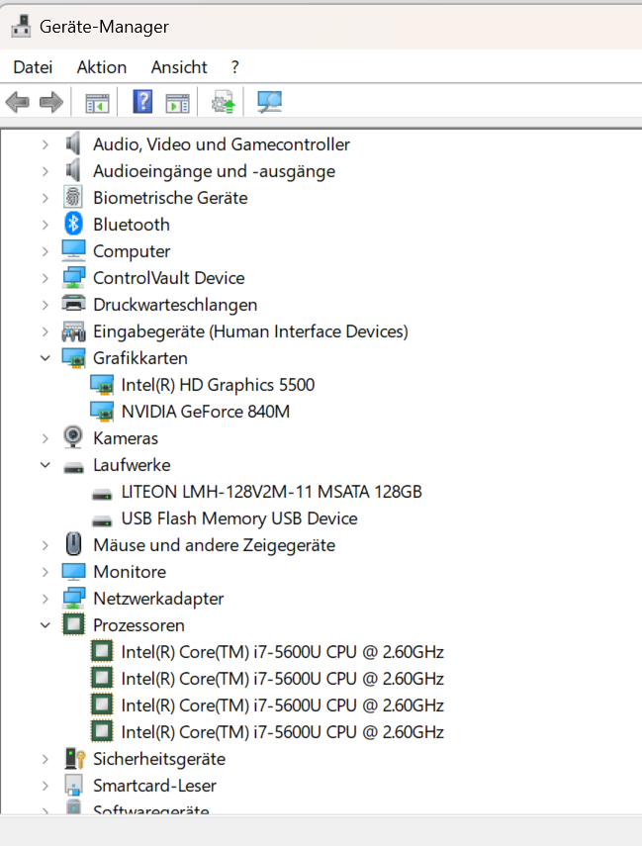Screen dimensions: 642x846
Task: Click the icon of Intel(R) HD Graphics 5500
Action: tap(102, 385)
